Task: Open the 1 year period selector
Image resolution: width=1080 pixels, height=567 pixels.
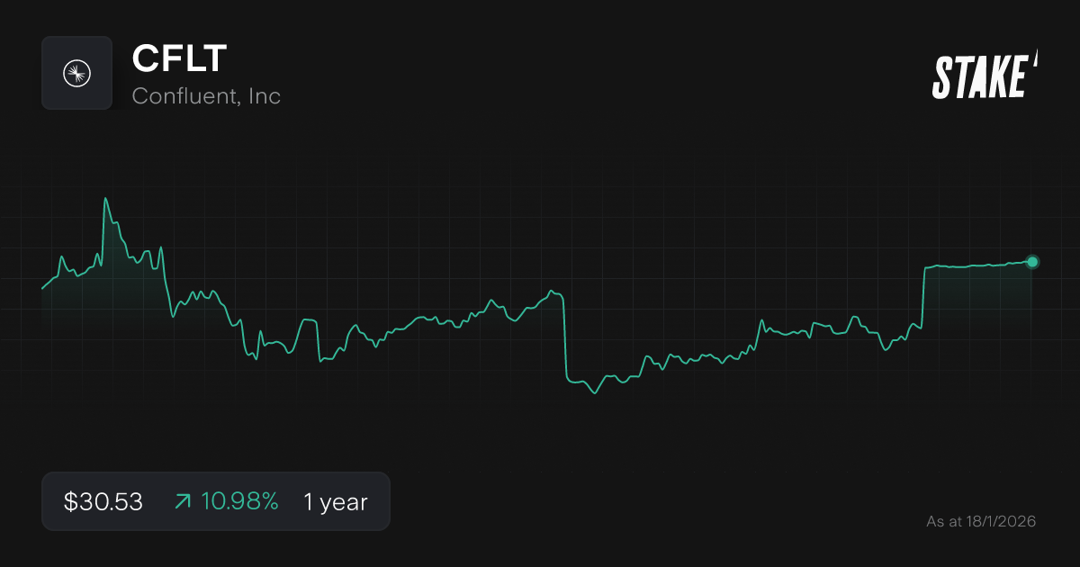Action: point(336,501)
